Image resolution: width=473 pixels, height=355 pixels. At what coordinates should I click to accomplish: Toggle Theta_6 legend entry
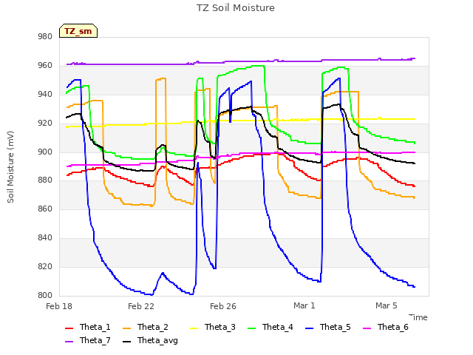click(386, 327)
